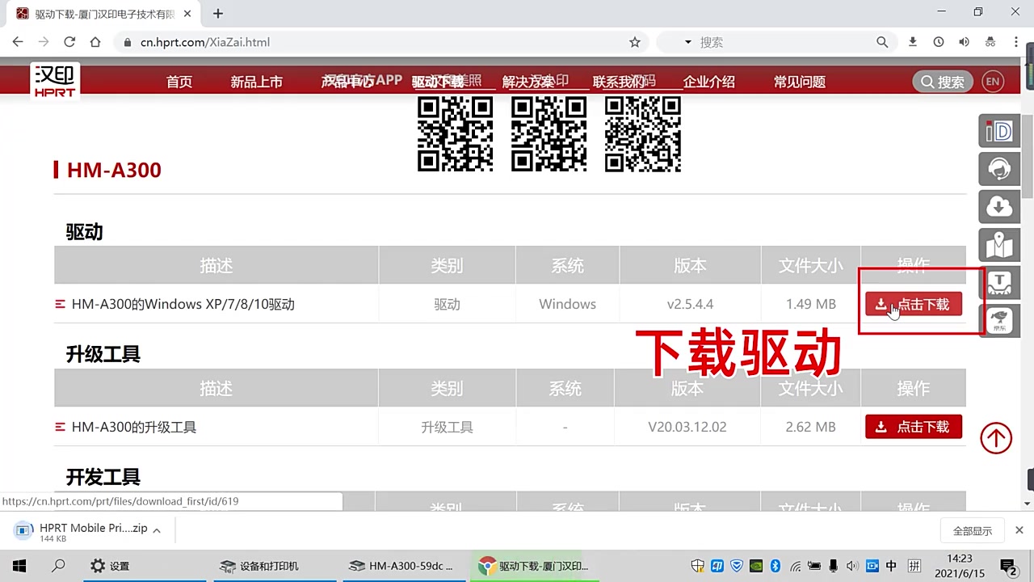This screenshot has width=1034, height=582.
Task: Click the cloud download sidebar icon
Action: click(x=999, y=207)
